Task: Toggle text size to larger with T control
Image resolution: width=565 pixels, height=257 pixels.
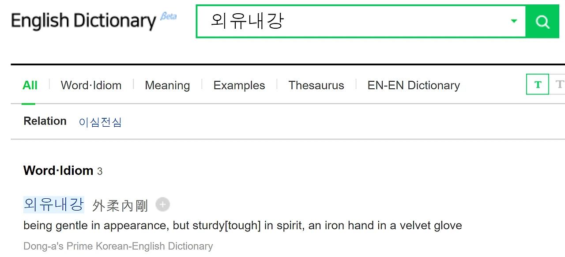Action: tap(537, 84)
